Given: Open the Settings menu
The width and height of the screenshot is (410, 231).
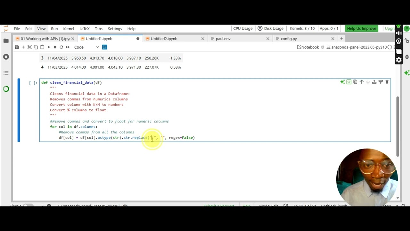Looking at the screenshot, I should pyautogui.click(x=115, y=29).
